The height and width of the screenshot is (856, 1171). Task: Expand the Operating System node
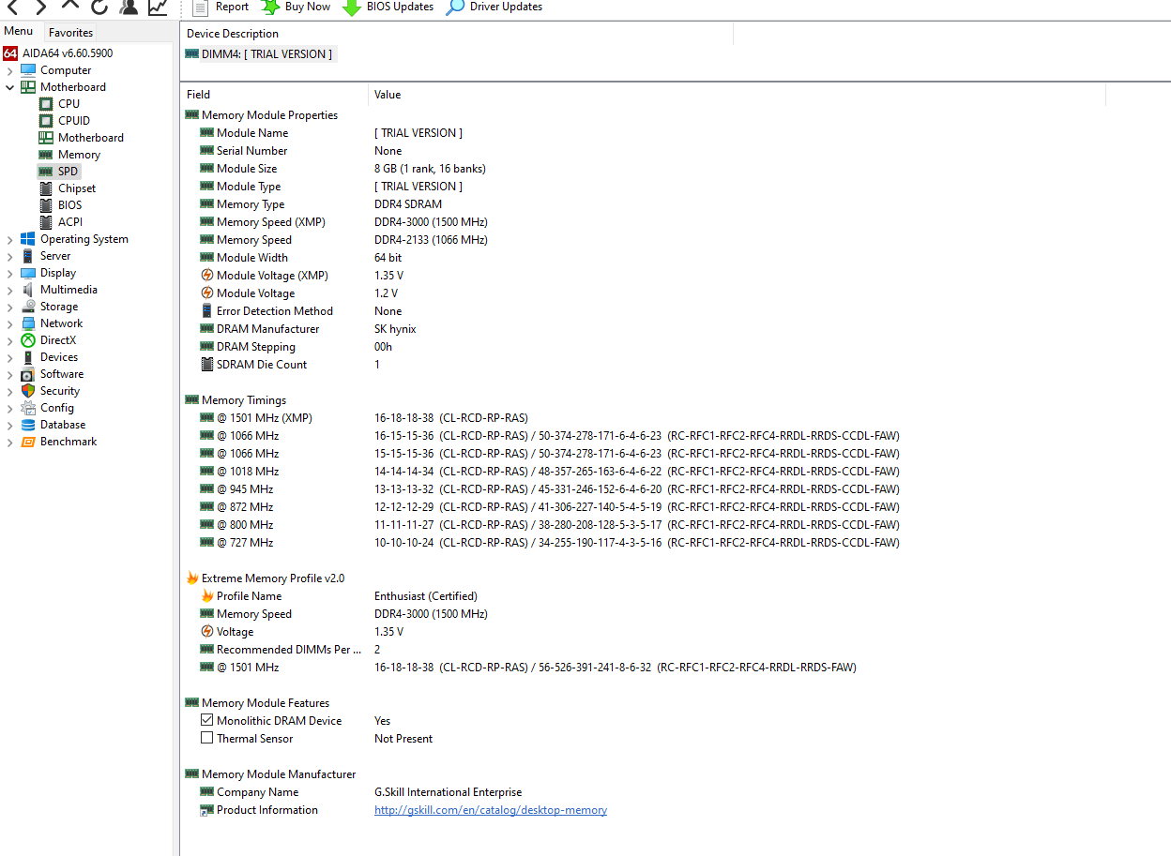click(10, 239)
